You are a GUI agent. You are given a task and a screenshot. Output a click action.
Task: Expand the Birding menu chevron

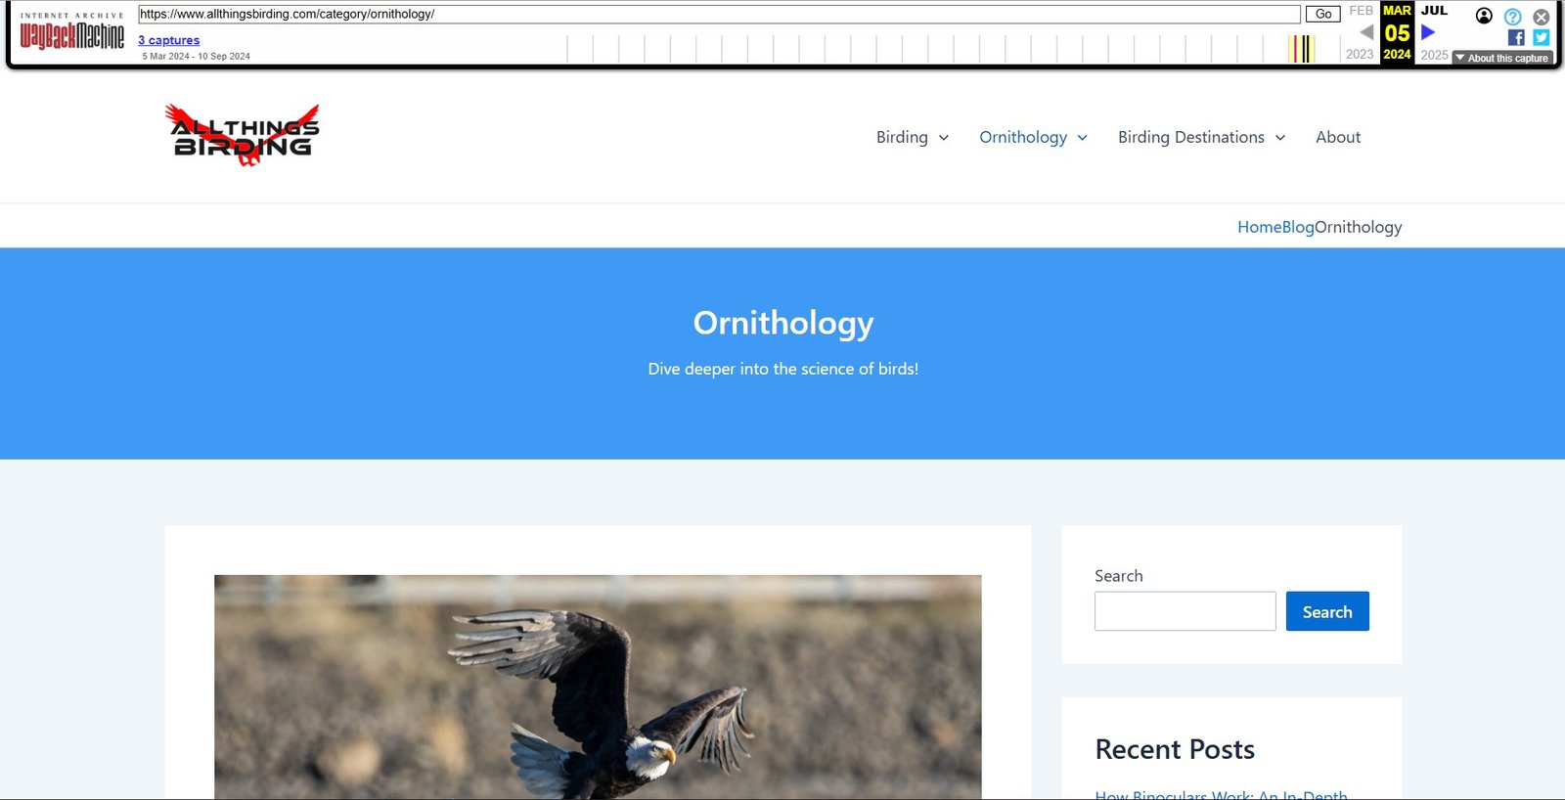click(x=944, y=138)
